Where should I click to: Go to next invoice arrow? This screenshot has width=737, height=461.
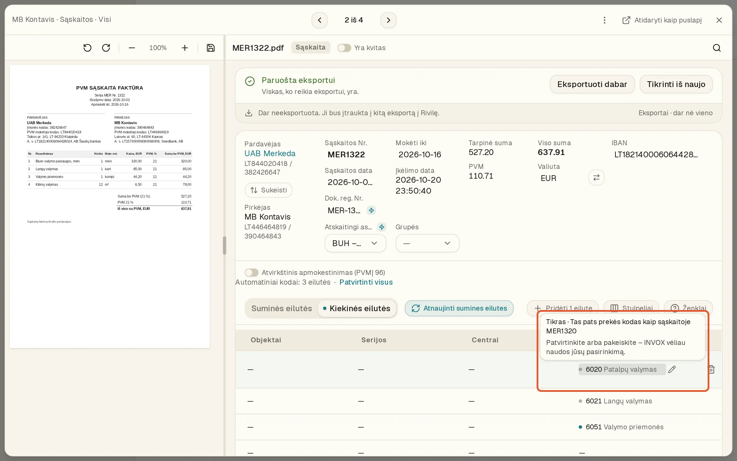[x=388, y=20]
